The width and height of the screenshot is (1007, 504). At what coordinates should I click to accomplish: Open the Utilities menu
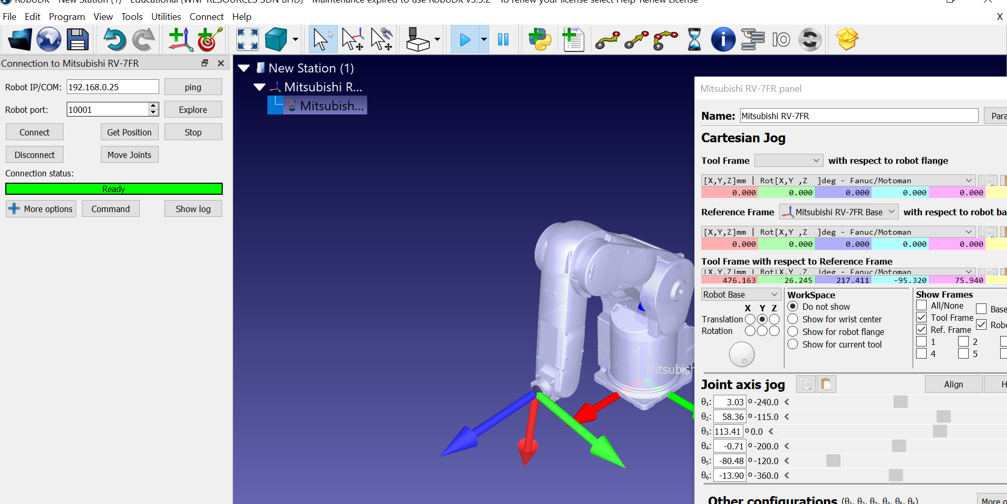coord(166,17)
